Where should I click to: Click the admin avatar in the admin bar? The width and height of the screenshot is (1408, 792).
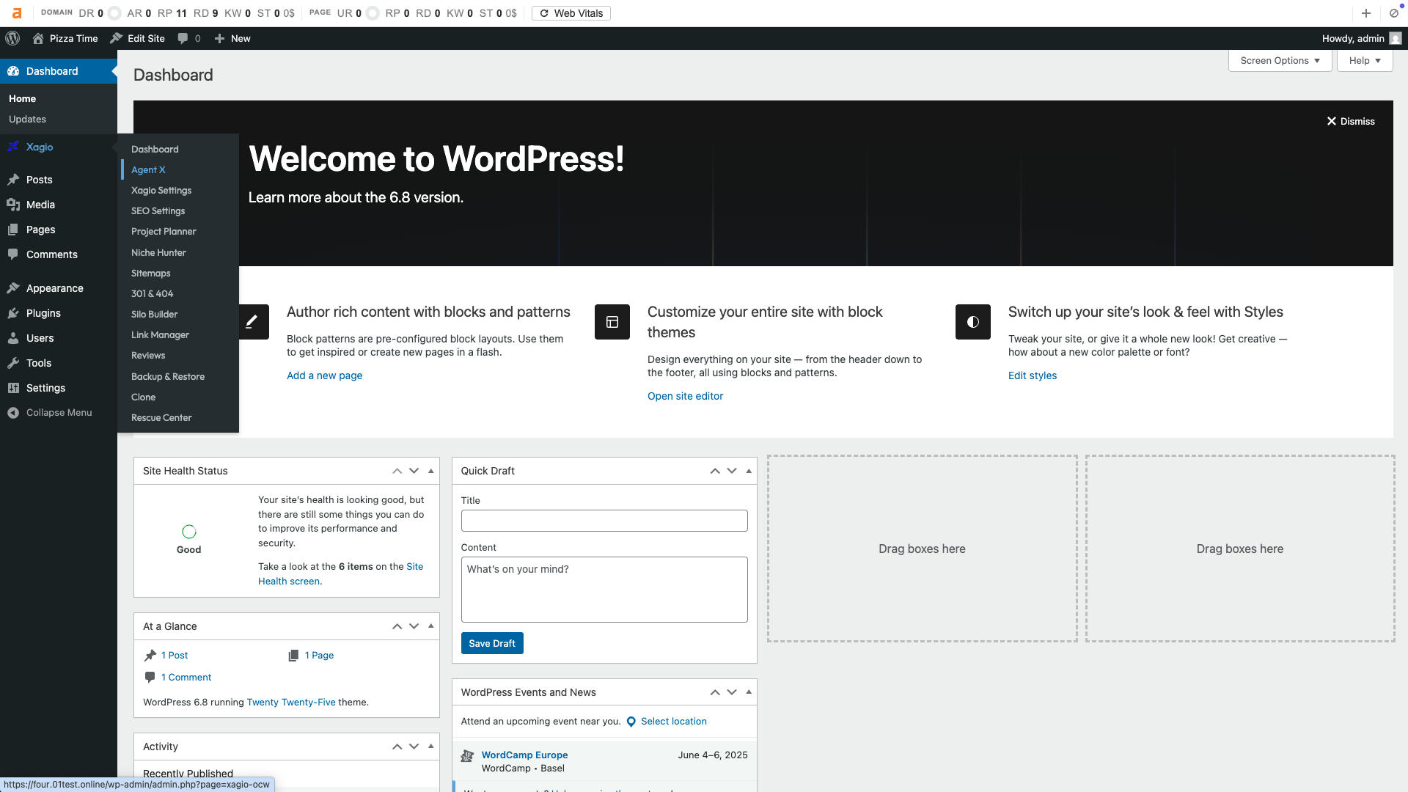1396,38
